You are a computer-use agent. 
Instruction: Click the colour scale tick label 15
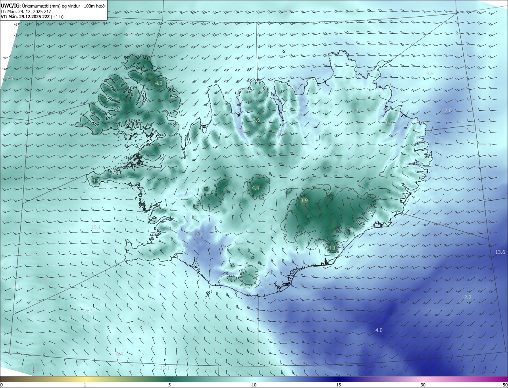[339, 385]
